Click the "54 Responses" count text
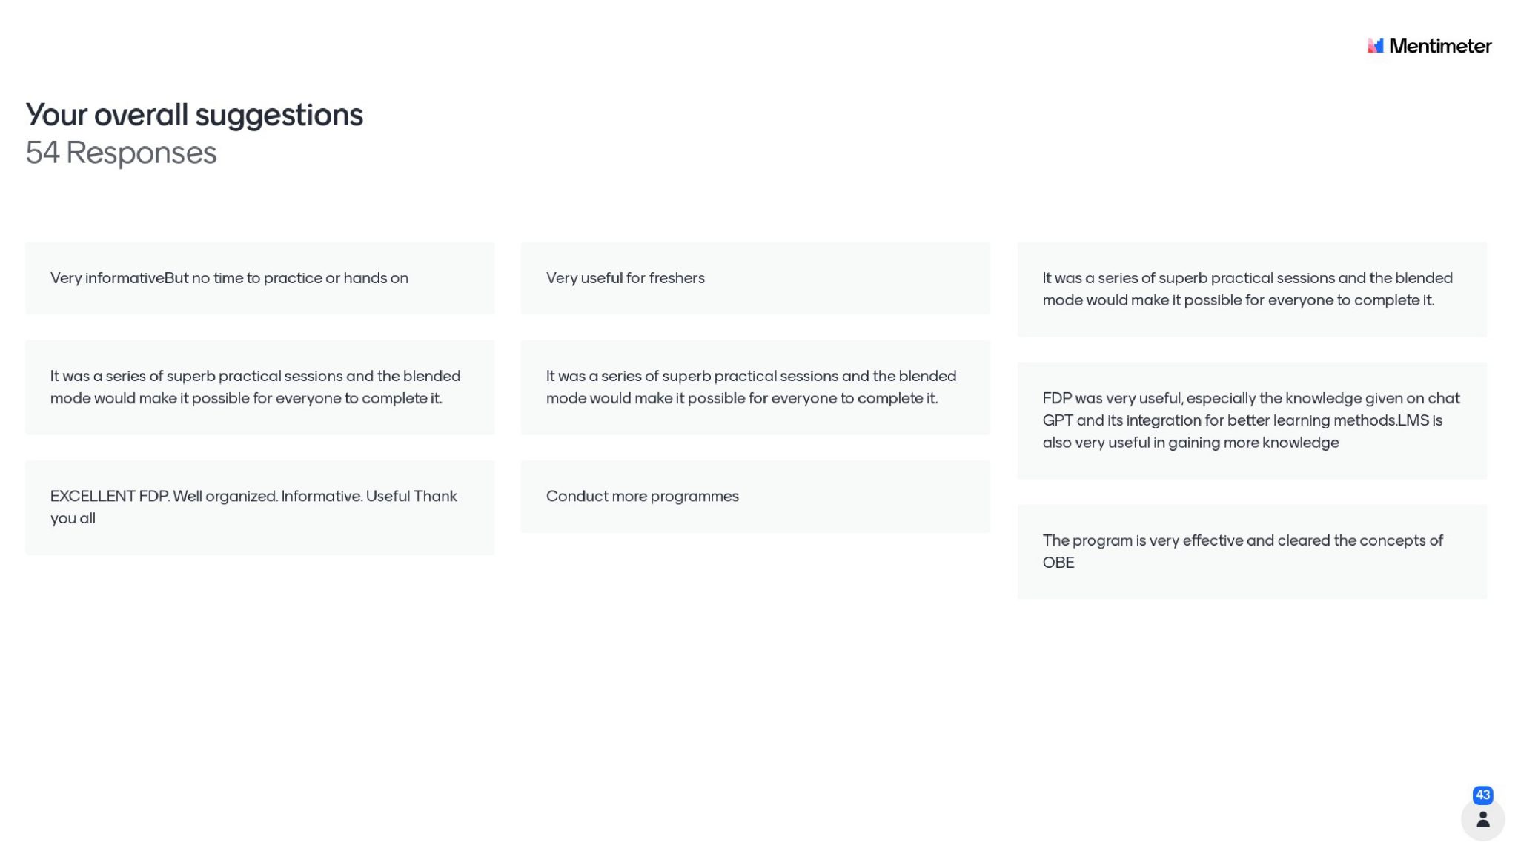 121,153
